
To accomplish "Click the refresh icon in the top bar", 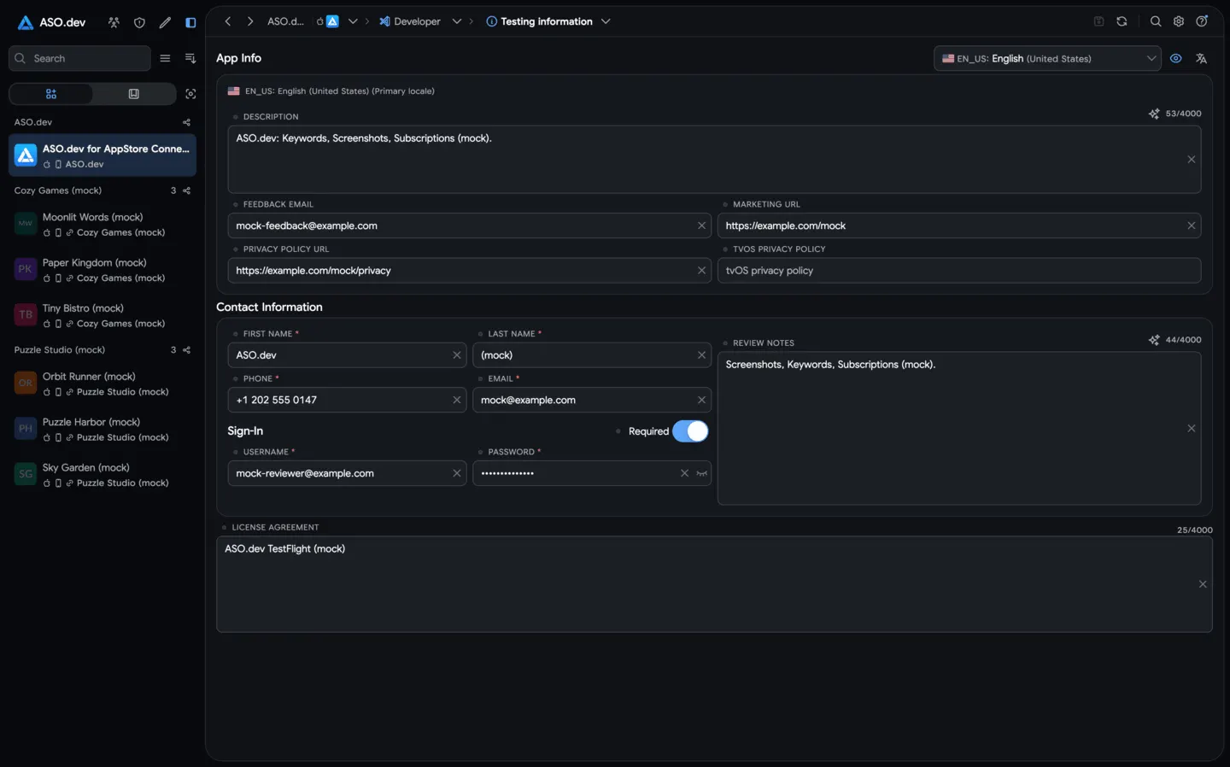I will coord(1122,21).
